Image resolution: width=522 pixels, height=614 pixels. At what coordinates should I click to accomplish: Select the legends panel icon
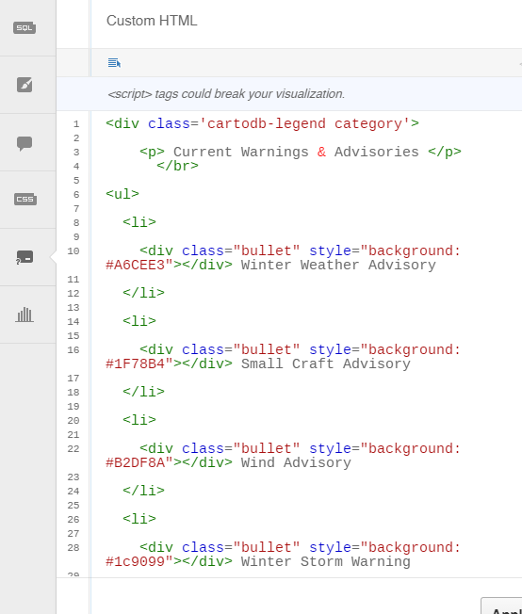click(x=24, y=257)
